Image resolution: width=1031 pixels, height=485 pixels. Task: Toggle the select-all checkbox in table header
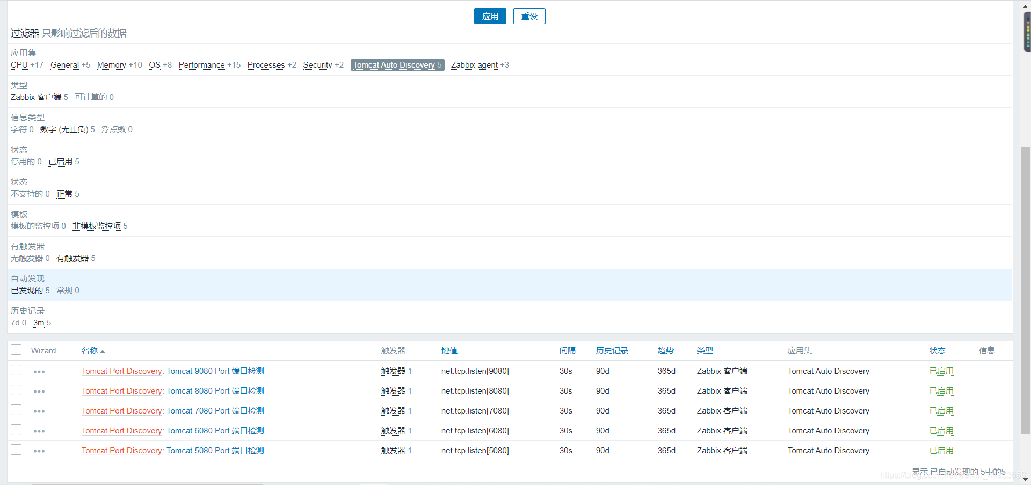[x=16, y=350]
